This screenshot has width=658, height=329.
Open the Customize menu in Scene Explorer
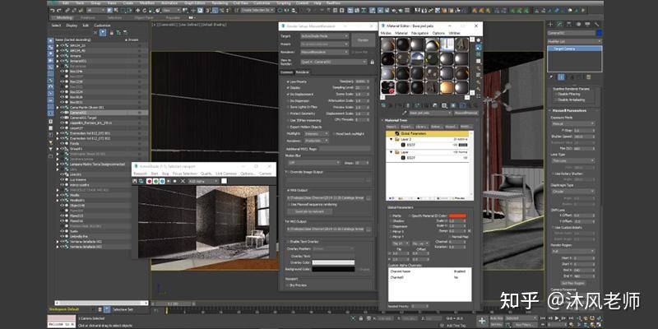101,25
